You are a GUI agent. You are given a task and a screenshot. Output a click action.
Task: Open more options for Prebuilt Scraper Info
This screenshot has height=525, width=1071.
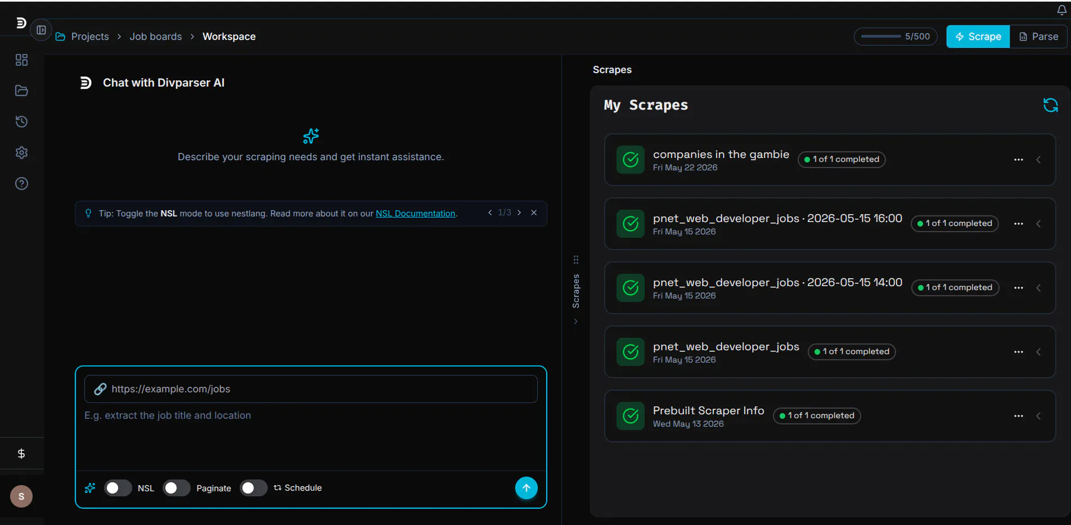pyautogui.click(x=1018, y=416)
